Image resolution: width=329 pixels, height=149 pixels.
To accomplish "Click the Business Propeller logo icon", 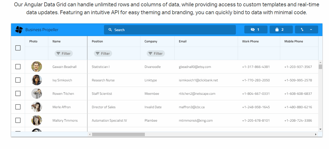I will tap(19, 30).
